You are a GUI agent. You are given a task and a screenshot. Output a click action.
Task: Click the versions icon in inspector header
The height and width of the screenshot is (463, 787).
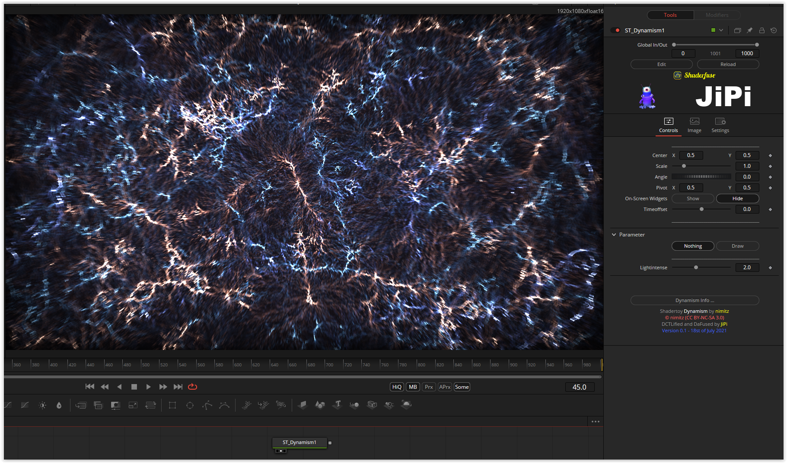(737, 30)
